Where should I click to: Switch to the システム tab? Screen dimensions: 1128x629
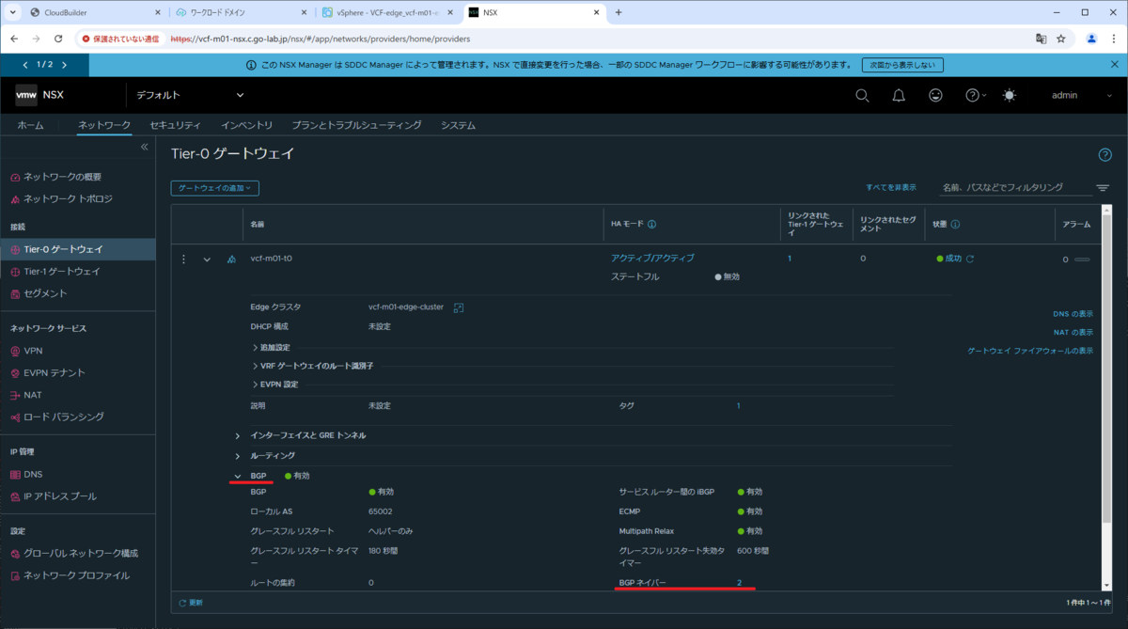tap(458, 125)
